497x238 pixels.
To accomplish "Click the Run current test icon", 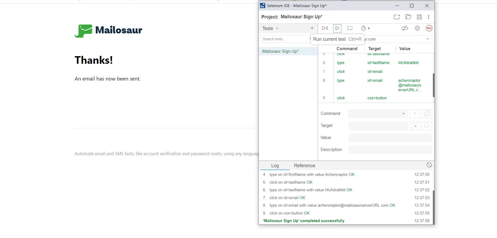I will [x=337, y=28].
